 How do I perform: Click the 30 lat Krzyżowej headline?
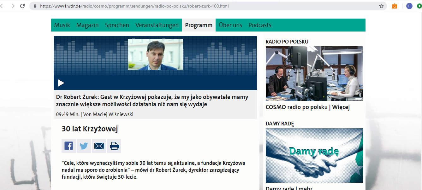click(90, 129)
